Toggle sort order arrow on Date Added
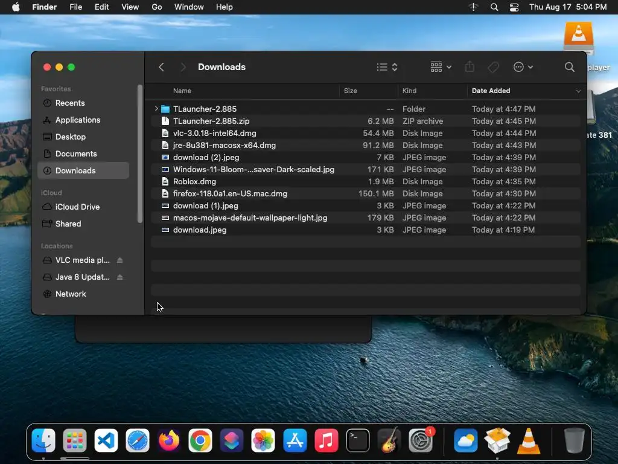Image resolution: width=618 pixels, height=464 pixels. (x=578, y=91)
